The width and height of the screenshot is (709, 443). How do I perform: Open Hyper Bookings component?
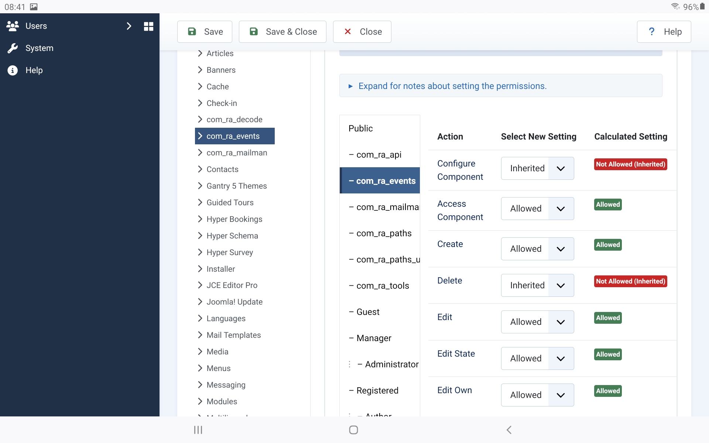[234, 219]
